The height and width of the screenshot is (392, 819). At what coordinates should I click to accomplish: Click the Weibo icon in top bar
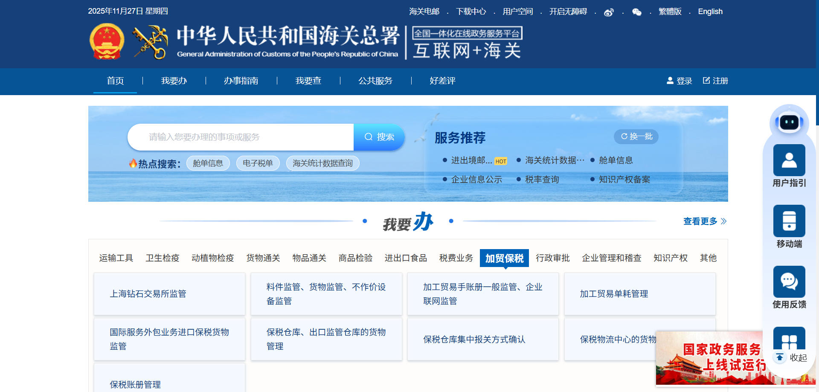[609, 12]
